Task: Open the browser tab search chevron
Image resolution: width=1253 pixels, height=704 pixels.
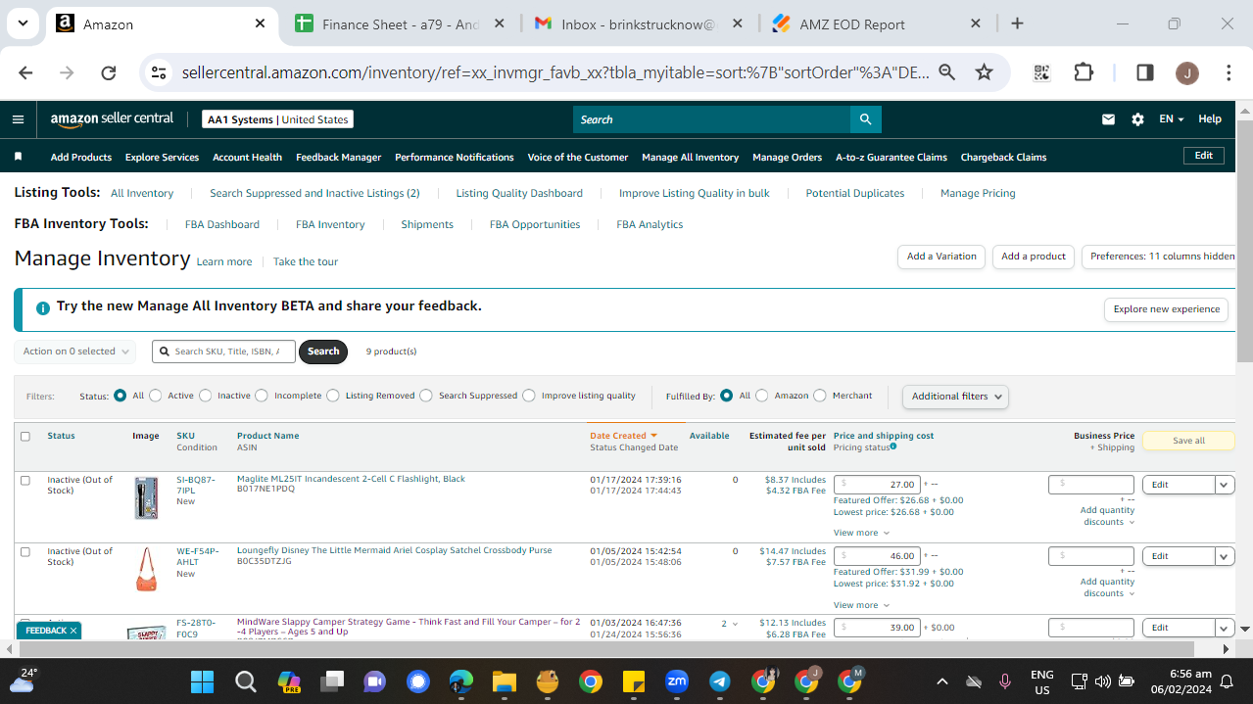Action: pyautogui.click(x=23, y=23)
